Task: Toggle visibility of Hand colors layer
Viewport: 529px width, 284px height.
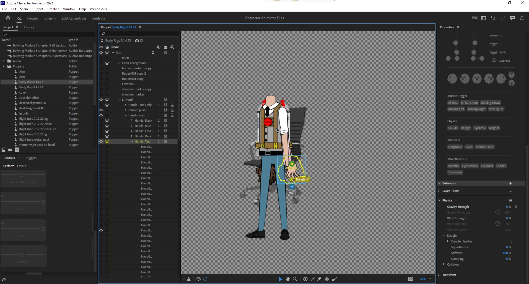Action: pyautogui.click(x=101, y=115)
